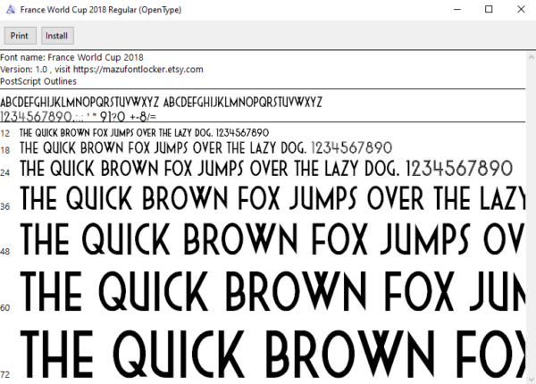Viewport: 536px width, 384px height.
Task: Click the size label '48'
Action: (x=5, y=252)
